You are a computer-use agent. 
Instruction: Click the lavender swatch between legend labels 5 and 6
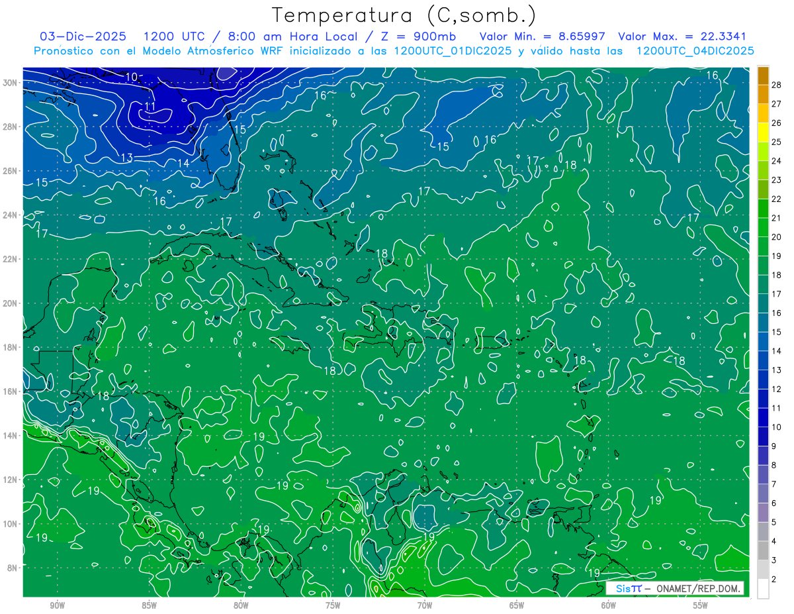coord(763,513)
